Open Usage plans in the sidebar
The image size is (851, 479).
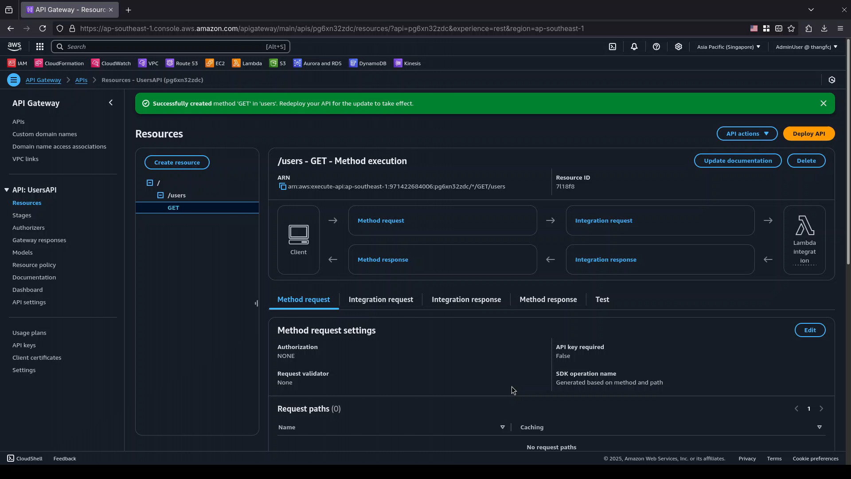click(29, 333)
